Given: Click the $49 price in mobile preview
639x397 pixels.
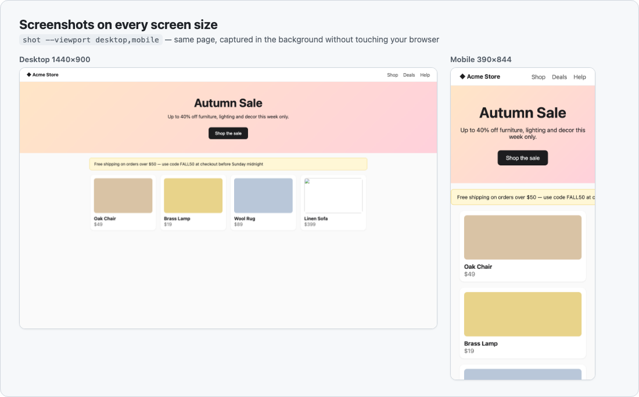Looking at the screenshot, I should pos(469,274).
